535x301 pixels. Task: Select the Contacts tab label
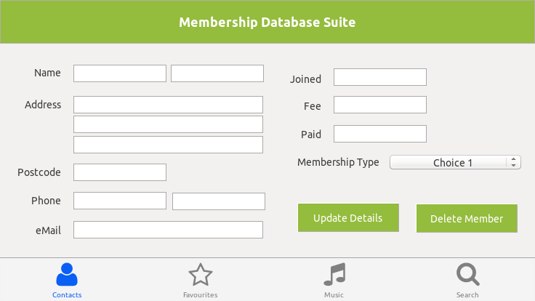click(x=67, y=294)
